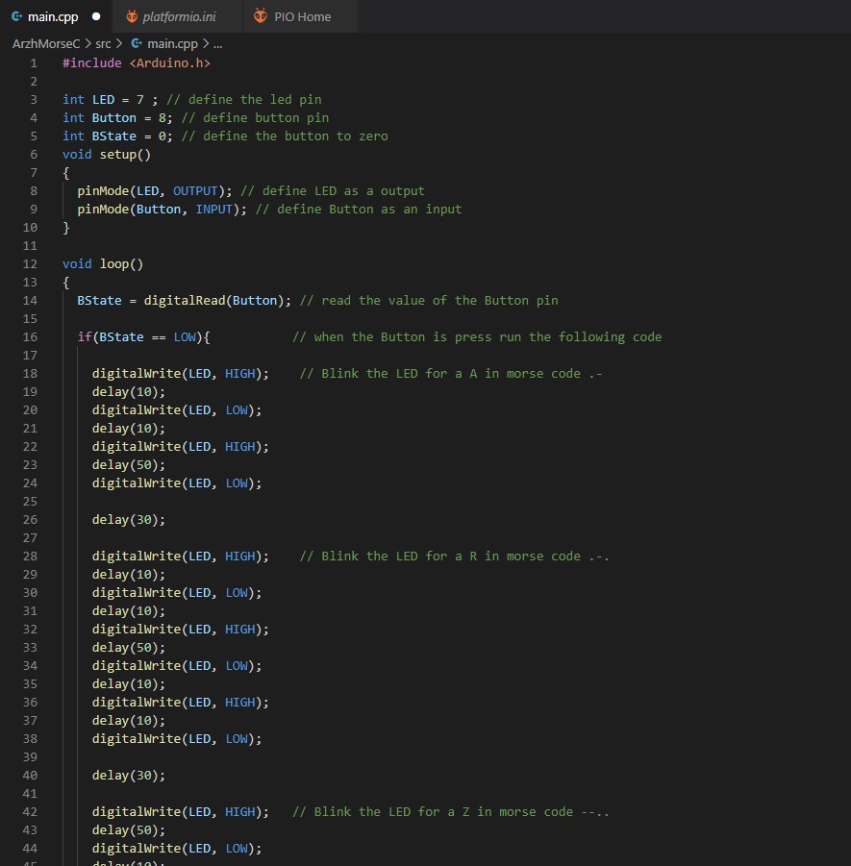This screenshot has width=851, height=866.
Task: Click the src label in the breadcrumb bar
Action: [102, 43]
